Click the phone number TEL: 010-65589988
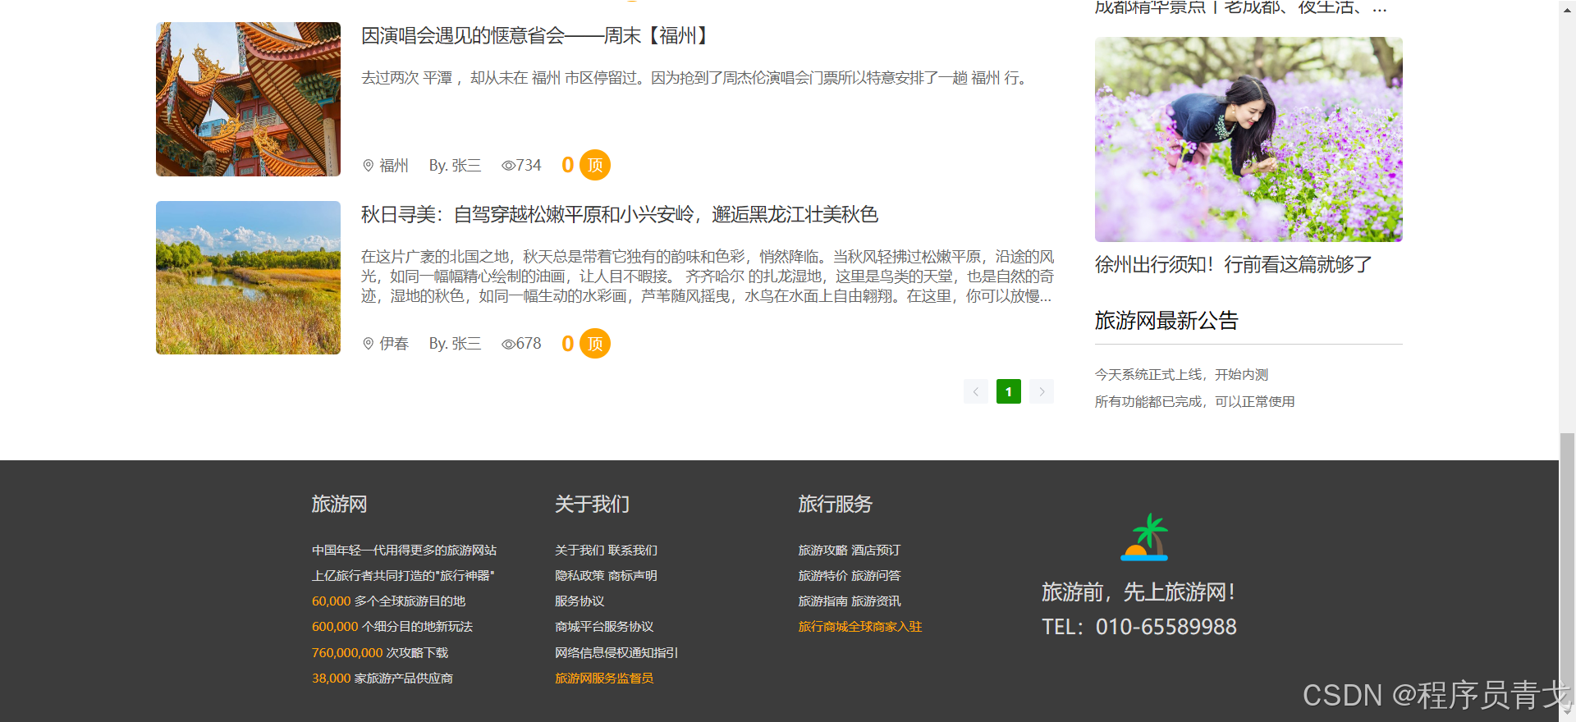 (x=1139, y=627)
